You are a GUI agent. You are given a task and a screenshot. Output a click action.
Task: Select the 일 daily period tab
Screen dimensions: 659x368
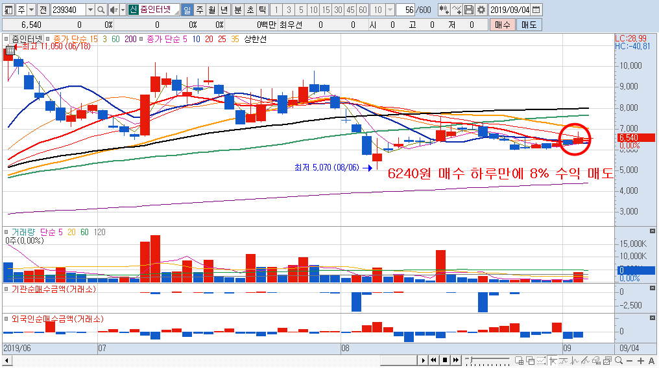pyautogui.click(x=187, y=10)
